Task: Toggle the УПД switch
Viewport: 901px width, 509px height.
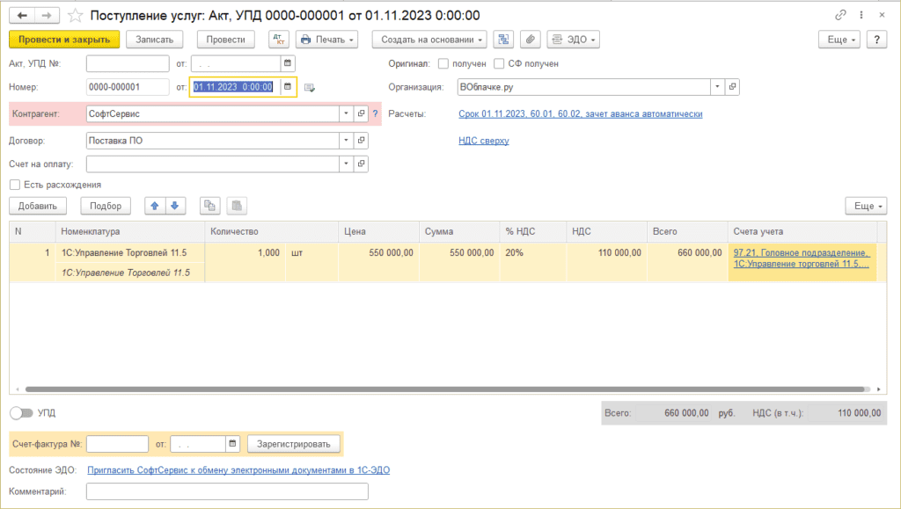Action: (x=20, y=412)
